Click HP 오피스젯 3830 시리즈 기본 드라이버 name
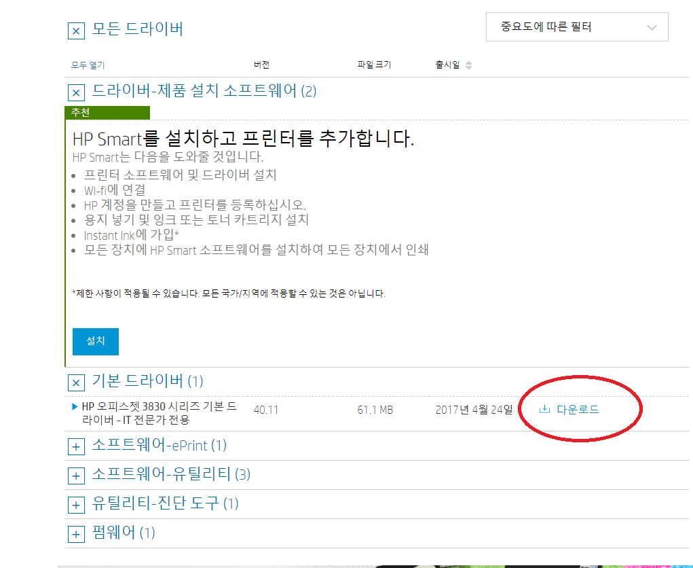The image size is (693, 568). 160,413
